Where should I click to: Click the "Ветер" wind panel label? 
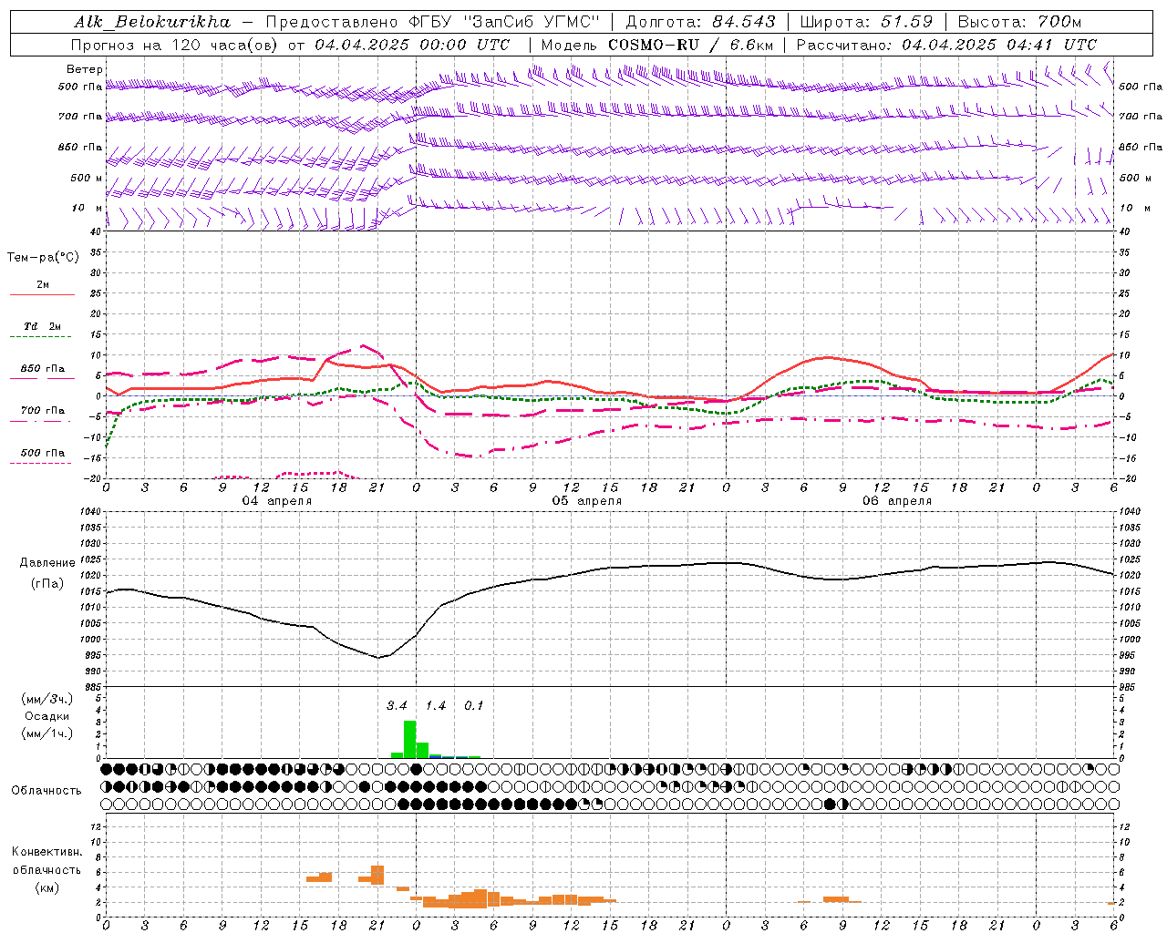(x=85, y=69)
